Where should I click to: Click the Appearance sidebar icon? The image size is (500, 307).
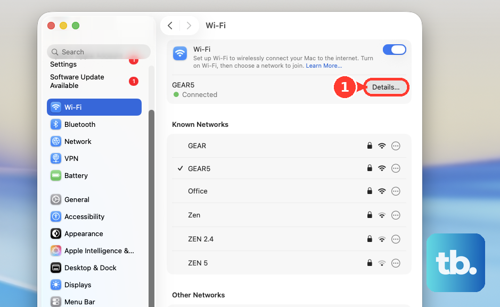(56, 233)
